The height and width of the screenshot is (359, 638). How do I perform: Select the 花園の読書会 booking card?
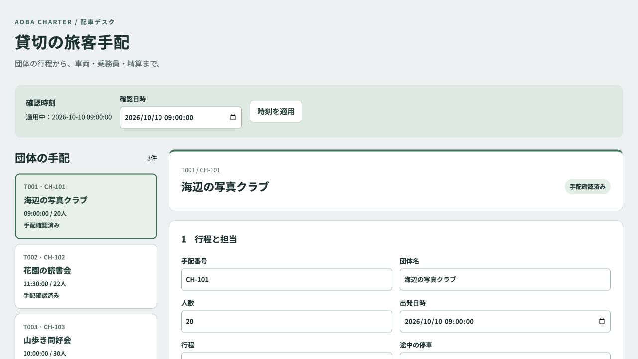pyautogui.click(x=86, y=276)
